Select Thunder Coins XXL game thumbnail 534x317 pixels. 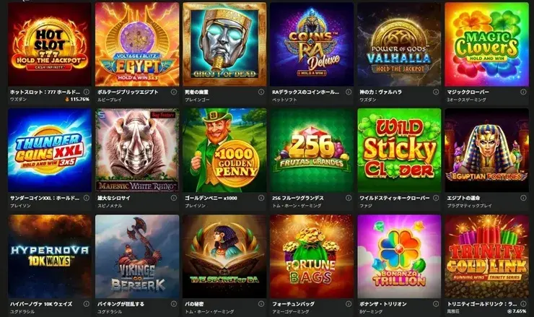[50, 150]
